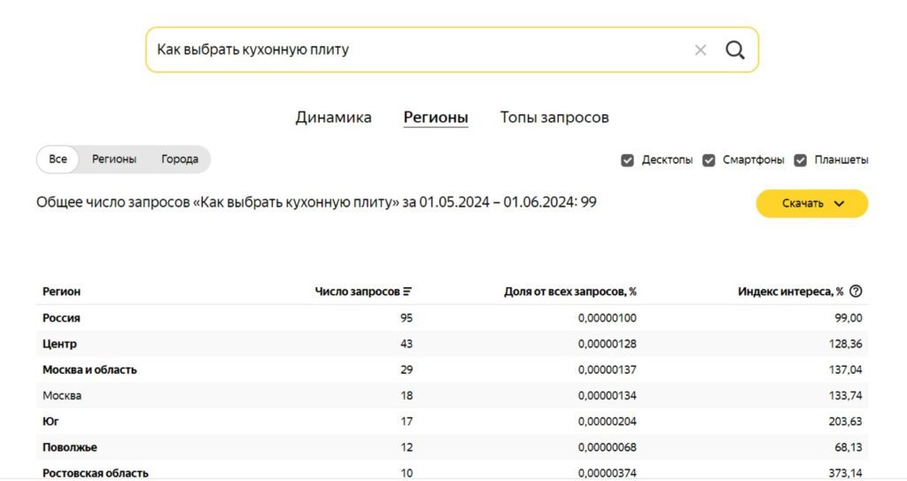Click the sort icon next to Число запросов
The image size is (907, 481).
407,291
